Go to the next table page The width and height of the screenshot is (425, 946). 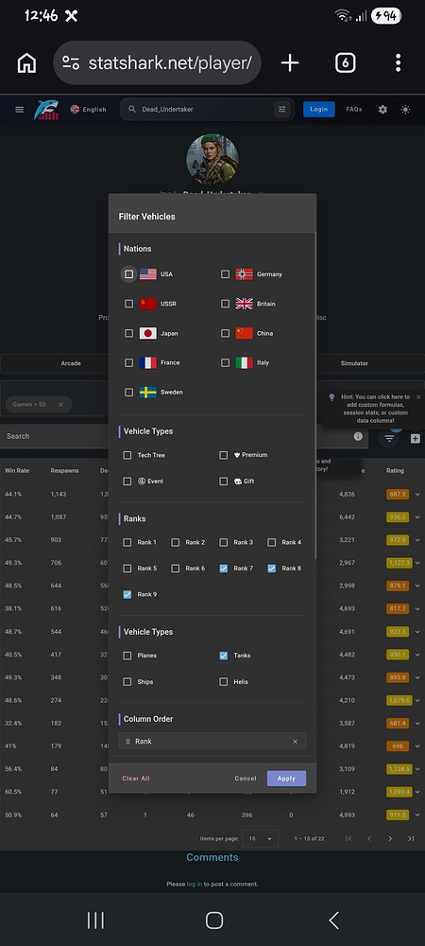(x=390, y=838)
